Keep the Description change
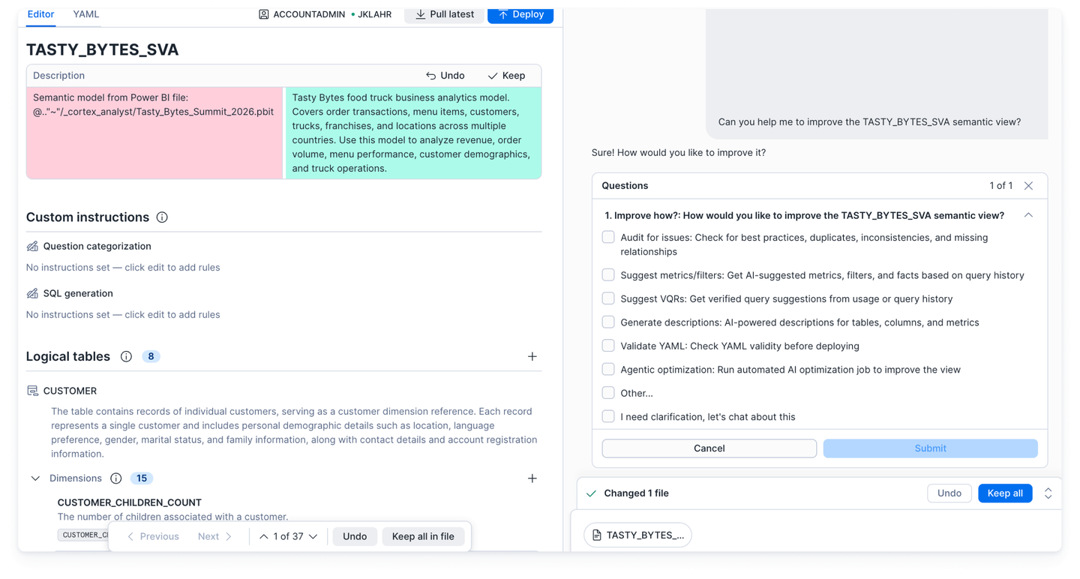The image size is (1080, 579). [x=506, y=76]
